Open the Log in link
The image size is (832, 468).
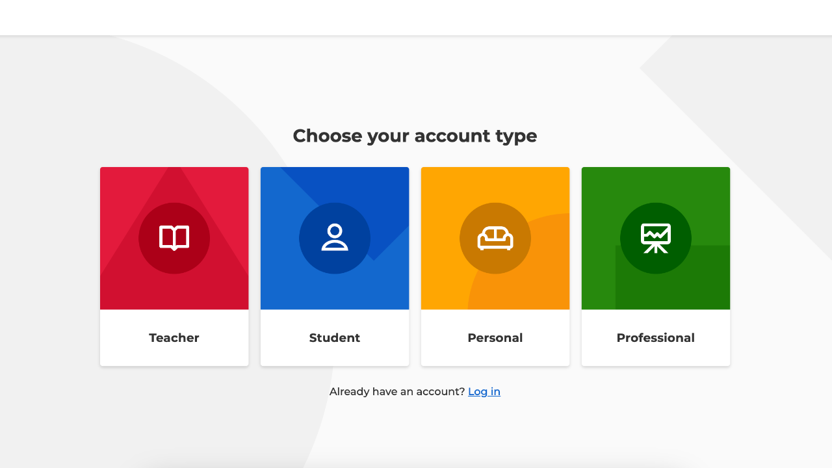pyautogui.click(x=484, y=391)
